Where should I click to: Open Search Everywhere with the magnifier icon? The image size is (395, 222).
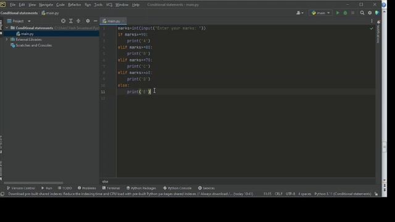(x=362, y=13)
